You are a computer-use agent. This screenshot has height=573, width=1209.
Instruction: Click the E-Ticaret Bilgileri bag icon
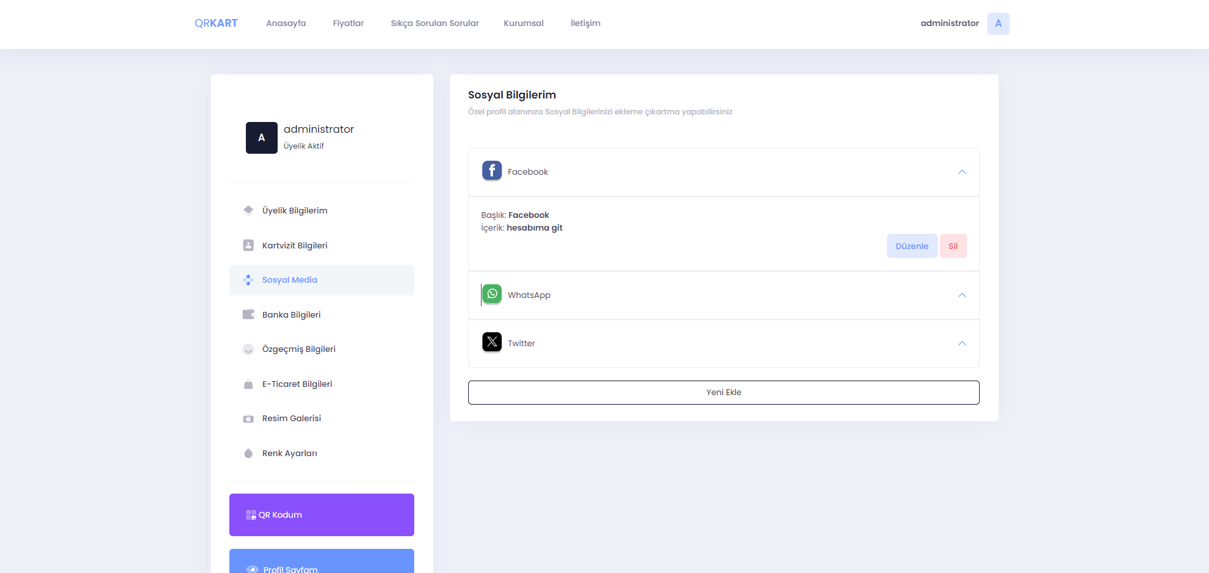coord(248,384)
